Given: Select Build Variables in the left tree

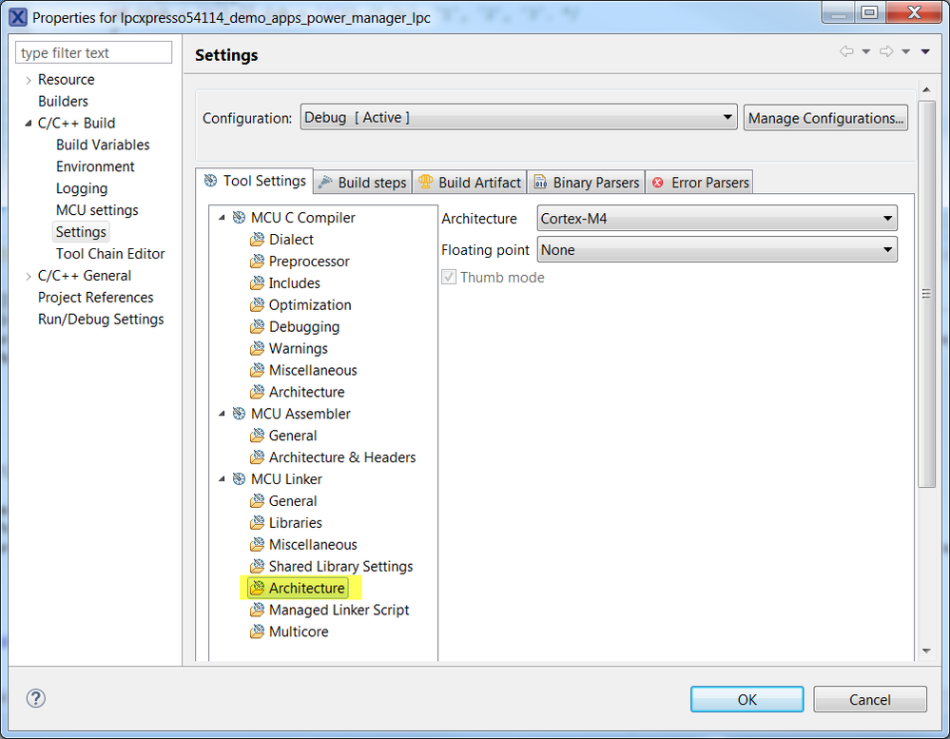Looking at the screenshot, I should [103, 145].
